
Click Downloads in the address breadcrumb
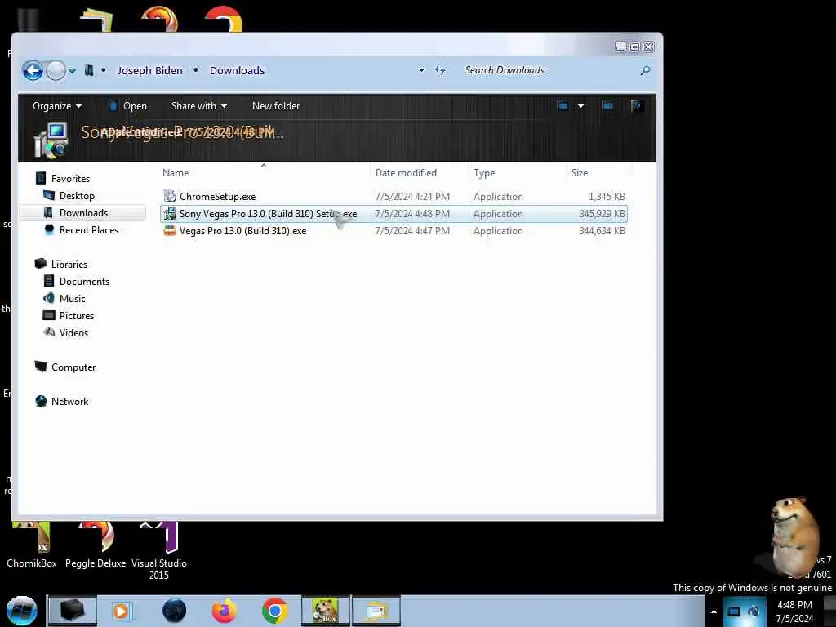point(237,70)
